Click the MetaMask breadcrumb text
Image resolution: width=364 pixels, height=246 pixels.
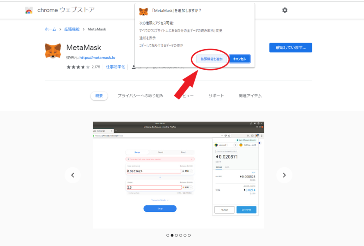click(x=97, y=29)
